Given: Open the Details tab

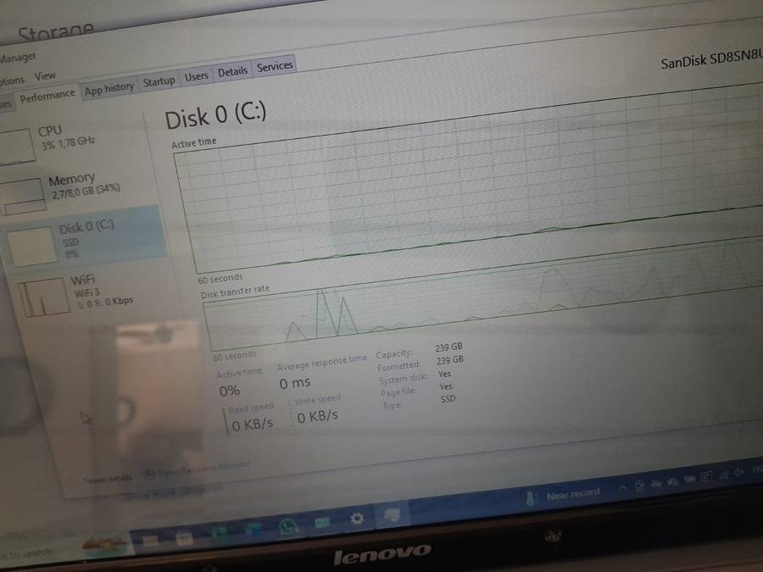Looking at the screenshot, I should coord(232,72).
